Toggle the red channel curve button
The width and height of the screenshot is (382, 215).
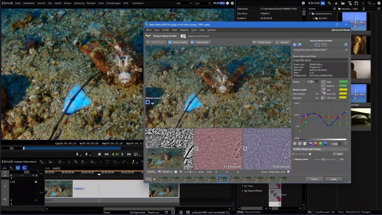click(315, 144)
